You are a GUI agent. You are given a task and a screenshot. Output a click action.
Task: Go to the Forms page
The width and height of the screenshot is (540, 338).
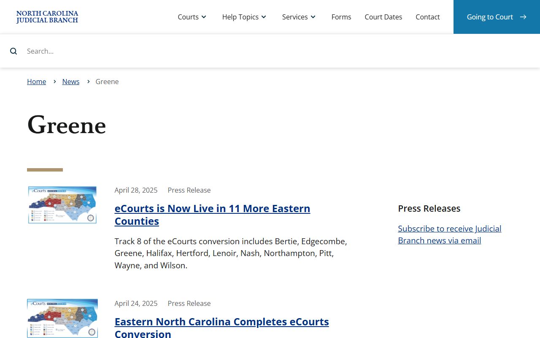(341, 17)
